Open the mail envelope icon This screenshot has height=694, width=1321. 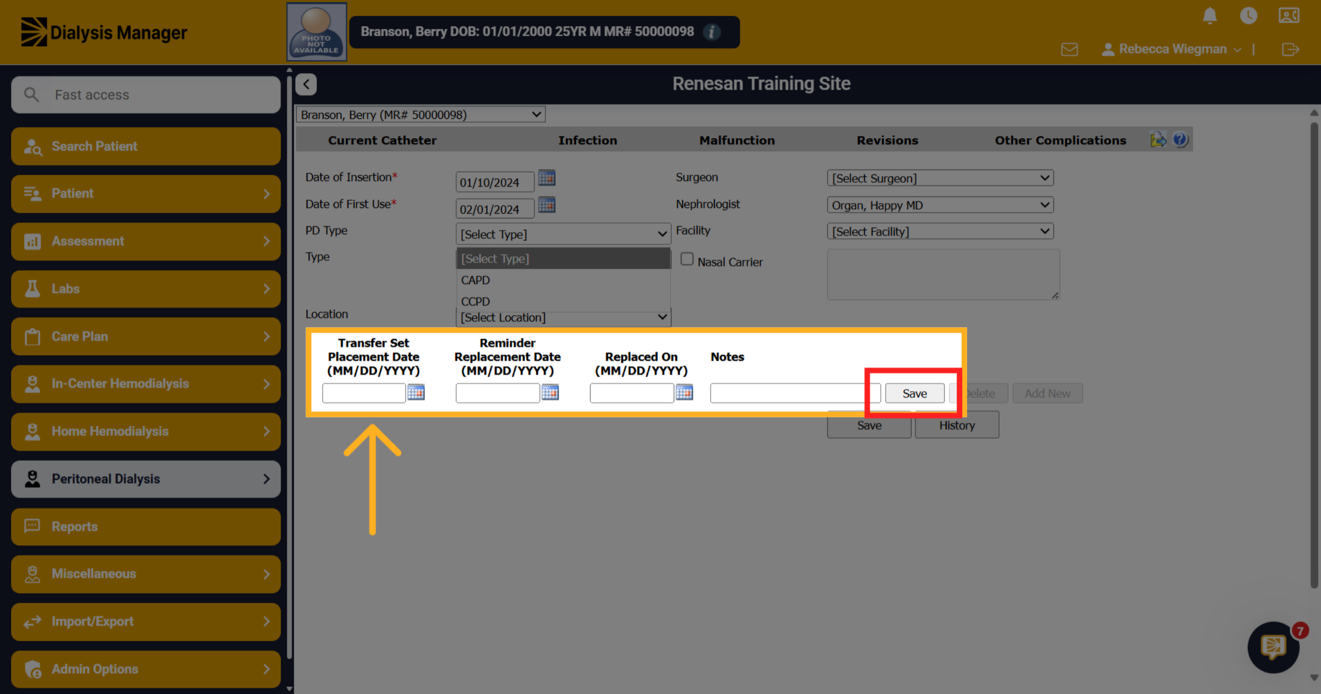pos(1069,49)
